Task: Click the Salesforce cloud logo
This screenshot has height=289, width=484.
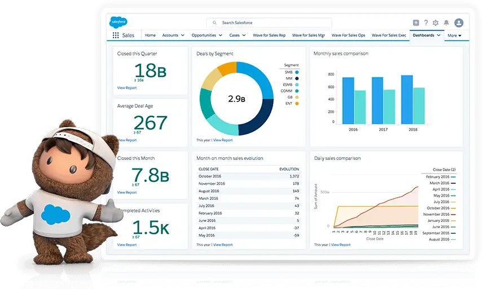Action: tap(118, 23)
